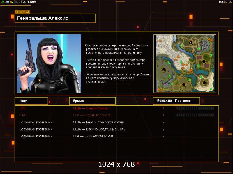Image resolution: width=233 pixels, height=174 pixels.
Task: Click the orange building icon in minimap's top-left corner
Action: click(x=160, y=40)
